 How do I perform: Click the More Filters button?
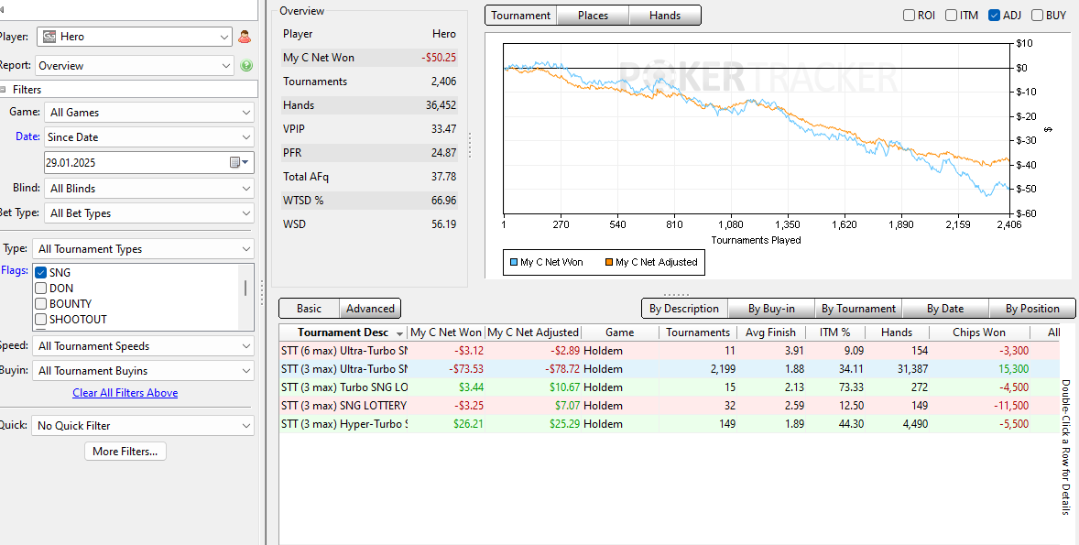pos(125,452)
